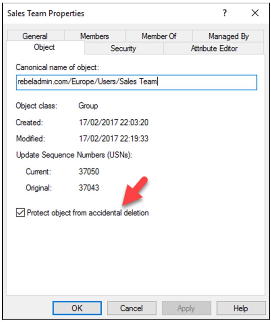The width and height of the screenshot is (271, 322).
Task: Click the Original USN value 37043
Action: pos(89,188)
